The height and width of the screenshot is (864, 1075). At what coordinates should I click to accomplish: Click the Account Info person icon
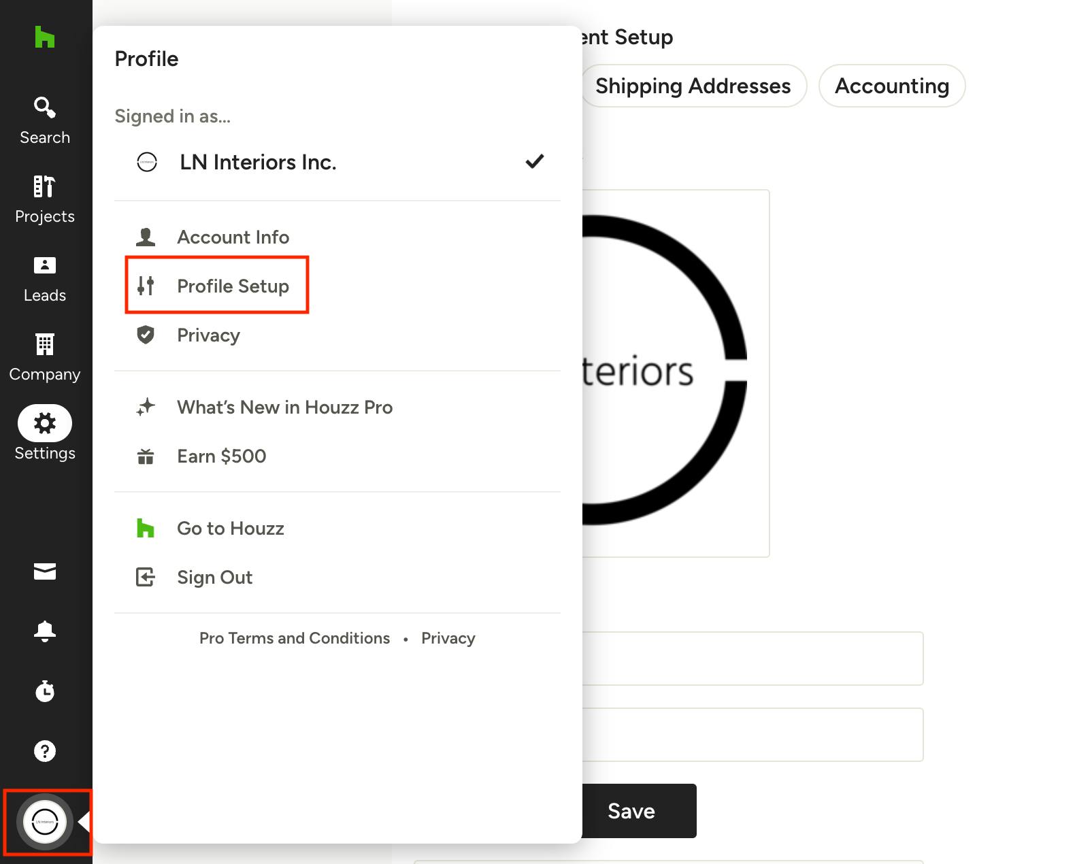click(146, 237)
